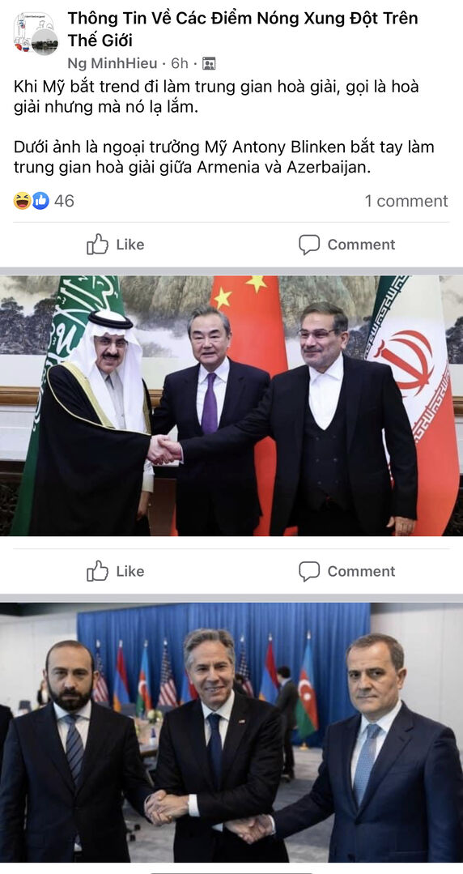The image size is (463, 874).
Task: Open author Ng MinhHieu's profile
Action: tap(112, 63)
